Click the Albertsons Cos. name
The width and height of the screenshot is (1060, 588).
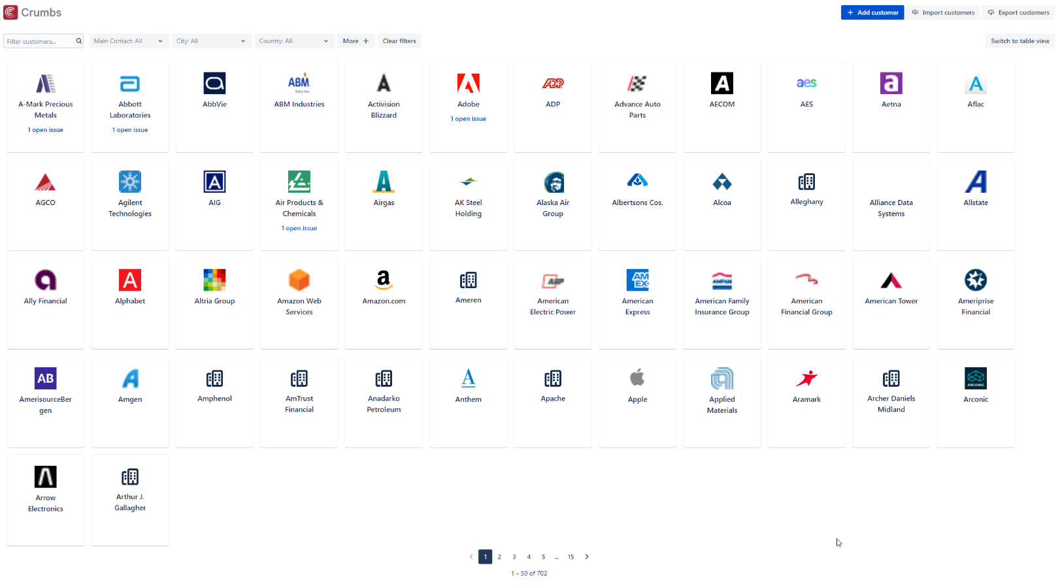(x=637, y=203)
